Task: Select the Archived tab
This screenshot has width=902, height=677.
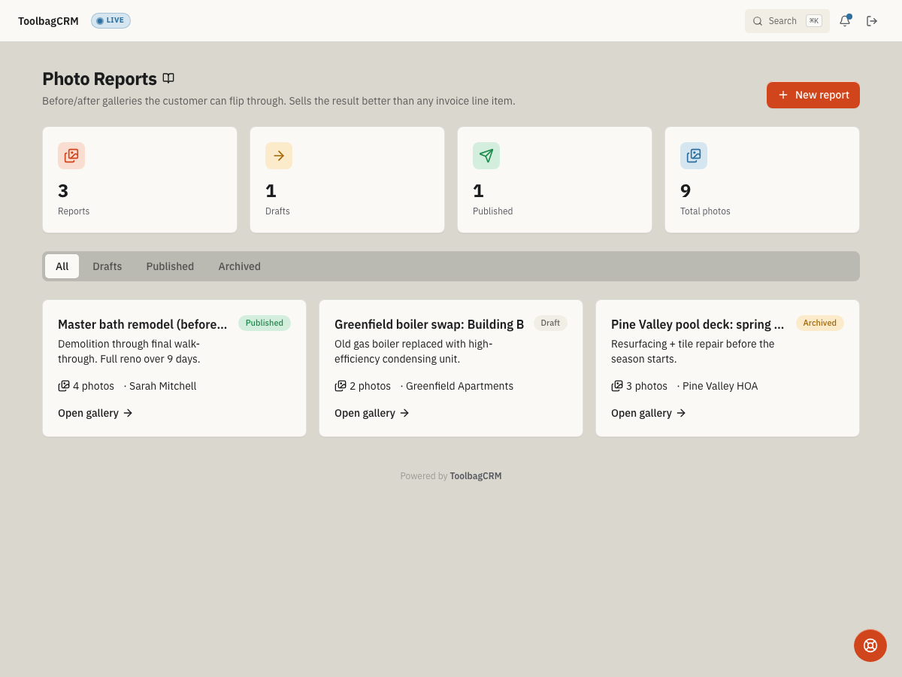Action: [x=240, y=266]
